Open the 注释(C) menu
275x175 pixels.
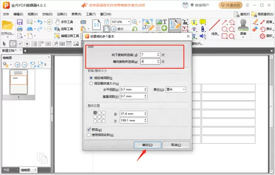pos(62,14)
